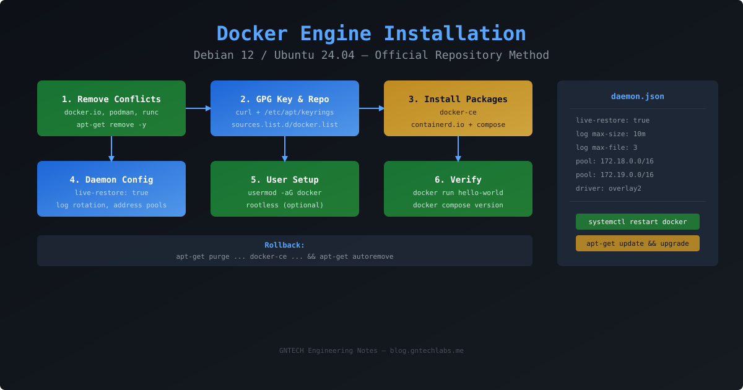Open the '4. Daemon Config' step card
This screenshot has height=390, width=743.
tap(111, 189)
